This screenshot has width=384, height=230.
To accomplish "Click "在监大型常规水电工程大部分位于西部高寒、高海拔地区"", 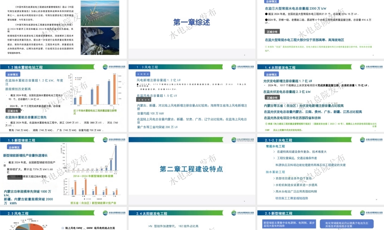I will (305, 40).
